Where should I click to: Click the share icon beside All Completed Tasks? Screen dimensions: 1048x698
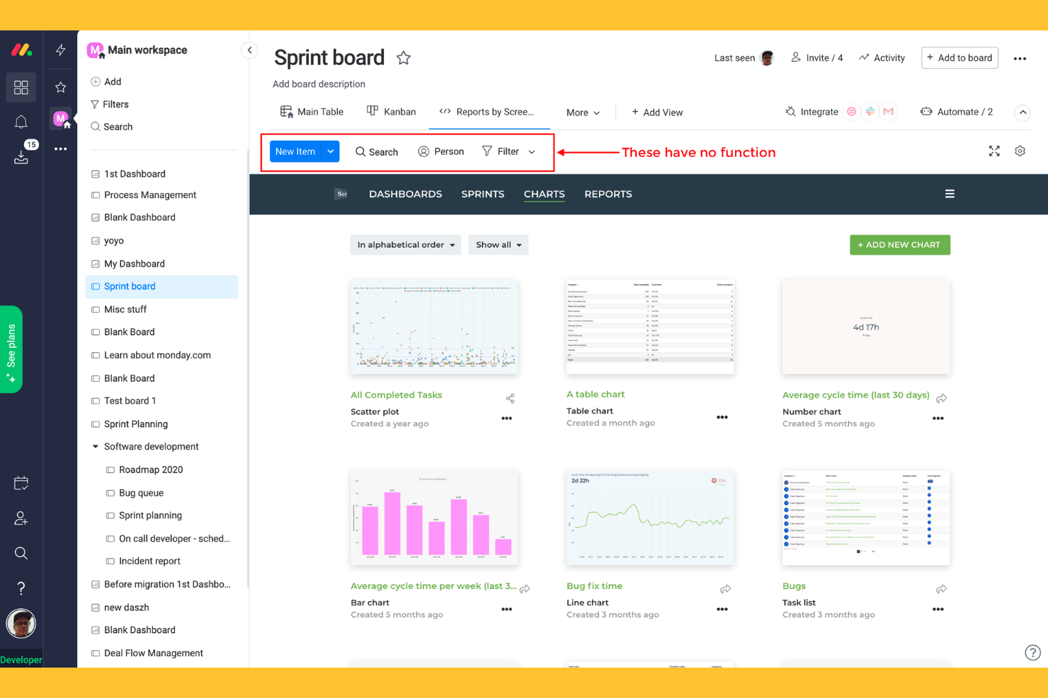(510, 398)
